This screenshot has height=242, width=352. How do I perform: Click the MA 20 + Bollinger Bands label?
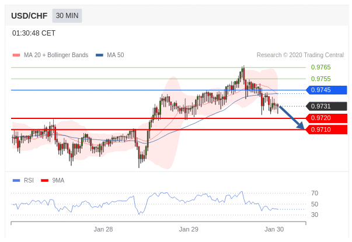pyautogui.click(x=56, y=55)
